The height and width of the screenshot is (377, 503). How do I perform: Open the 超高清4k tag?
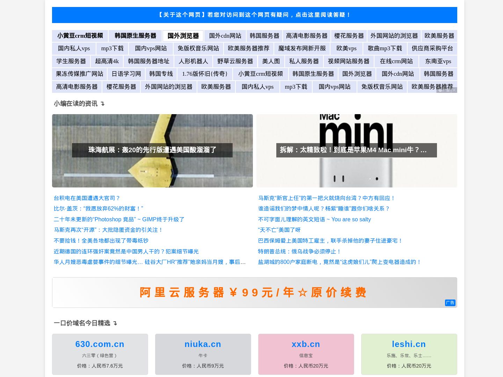click(107, 61)
